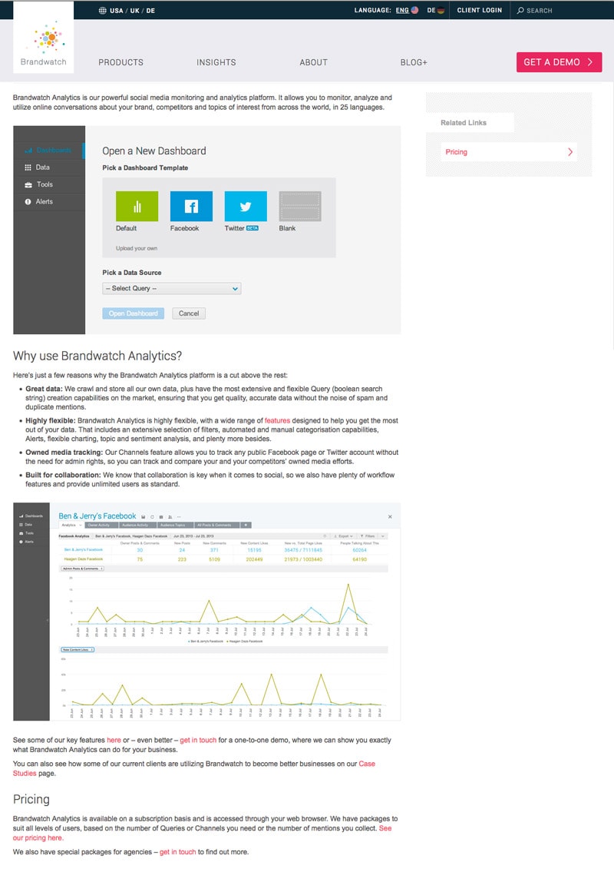
Task: Click the red 'features' link
Action: coord(277,421)
